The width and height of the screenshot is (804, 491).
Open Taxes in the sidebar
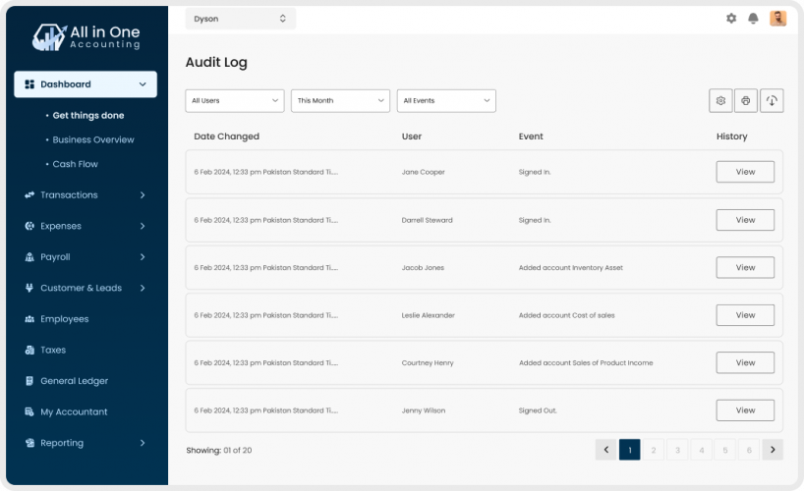click(x=53, y=350)
